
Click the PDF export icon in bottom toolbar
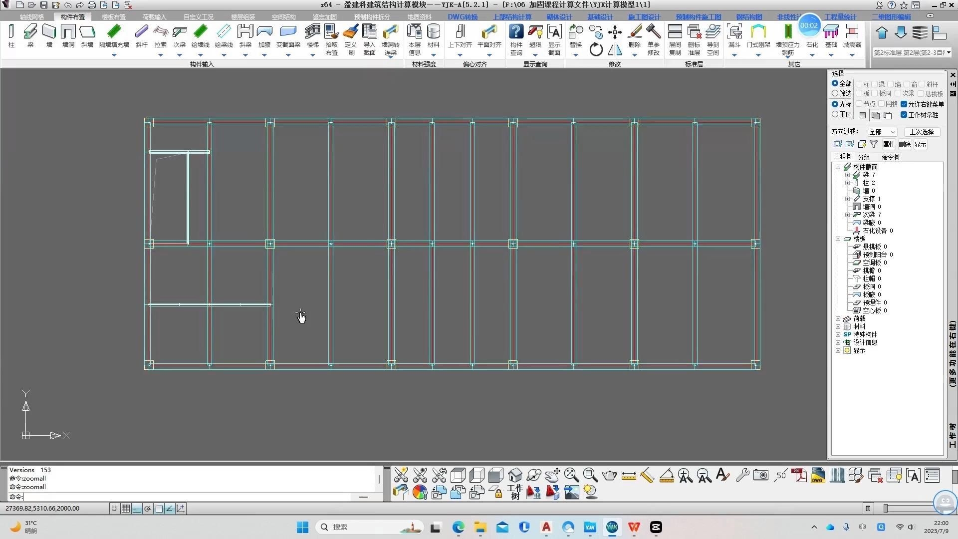[799, 475]
